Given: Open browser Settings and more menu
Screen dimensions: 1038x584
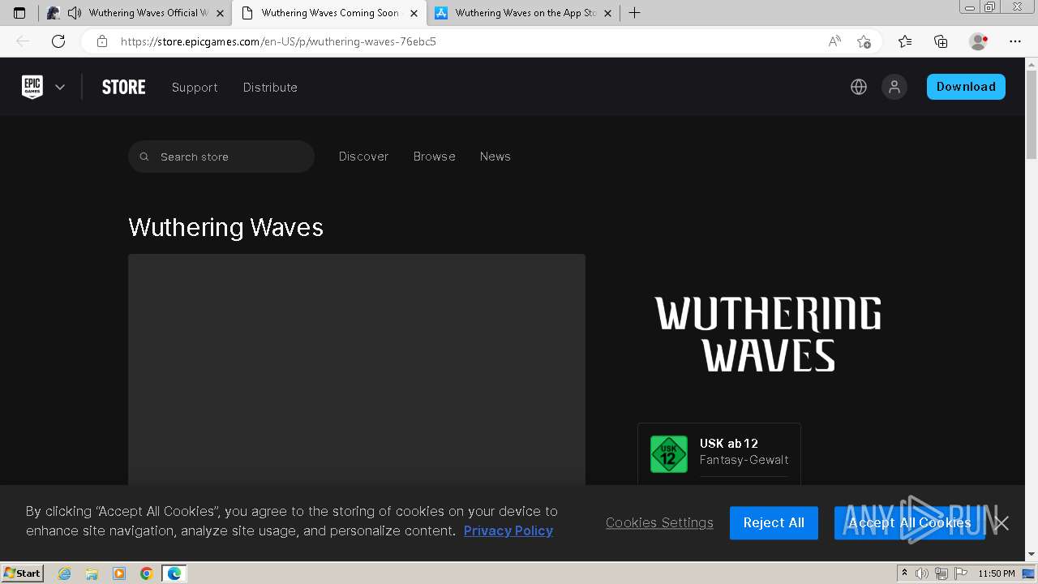Looking at the screenshot, I should pos(1015,41).
